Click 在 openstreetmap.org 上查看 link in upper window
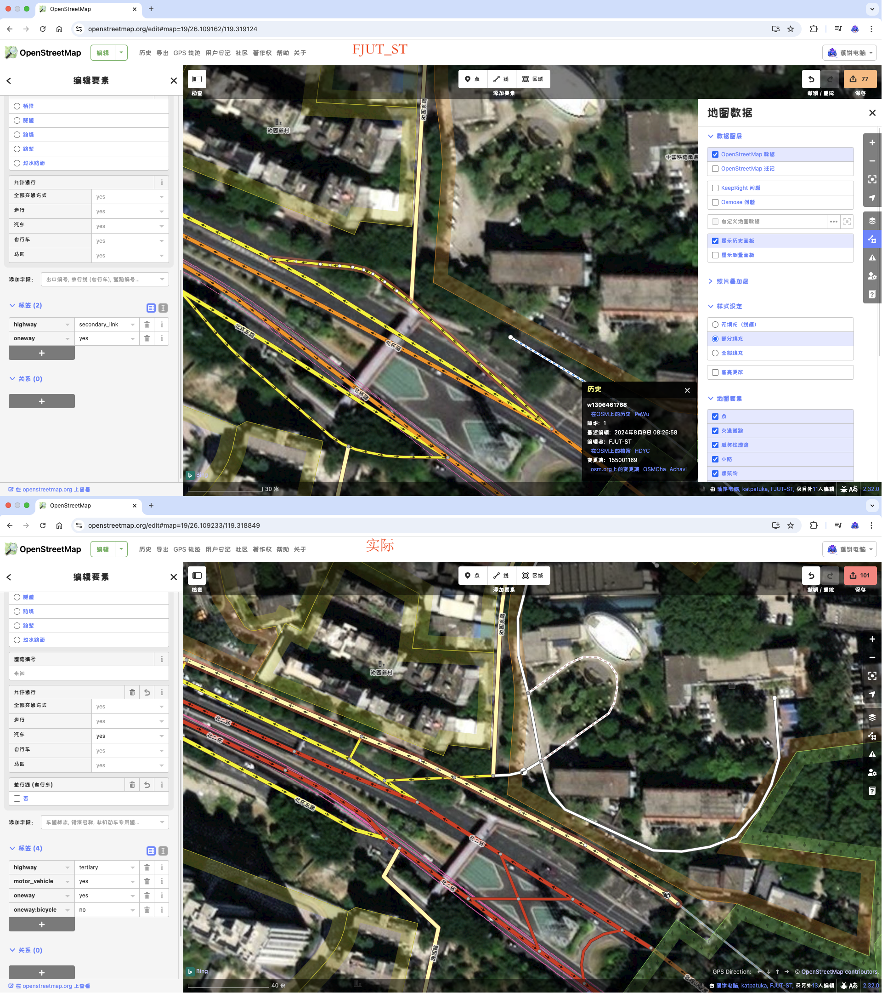Screen dimensions: 882x993 (x=50, y=490)
